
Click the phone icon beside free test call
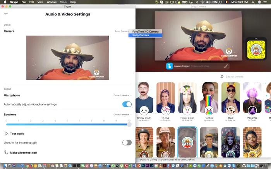point(6,152)
